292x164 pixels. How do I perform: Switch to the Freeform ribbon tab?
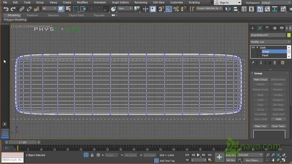click(x=32, y=15)
